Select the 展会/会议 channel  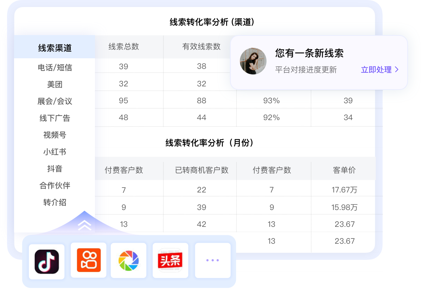point(55,101)
